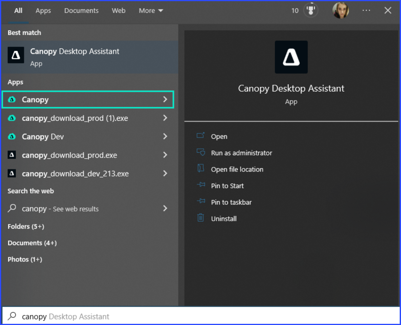401x325 pixels.
Task: Select Open for Canopy Desktop Assistant
Action: [x=219, y=137]
